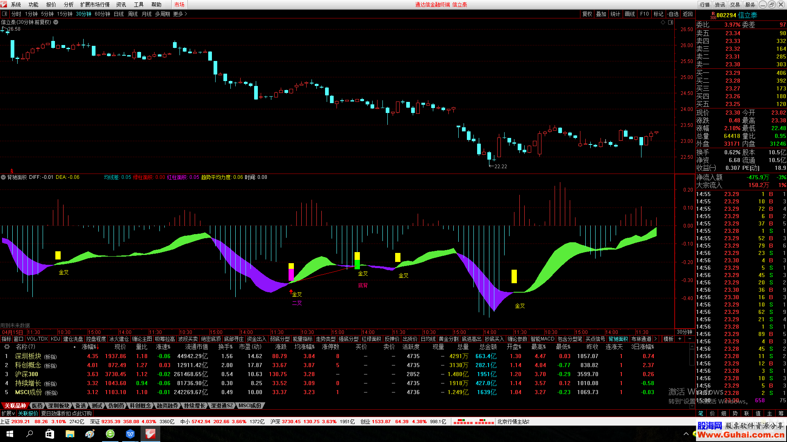
Task: Open the 系统 menu
Action: click(16, 5)
